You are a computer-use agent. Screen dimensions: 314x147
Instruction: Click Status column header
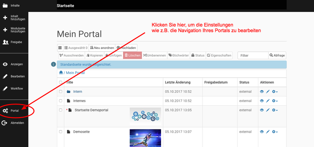[244, 82]
